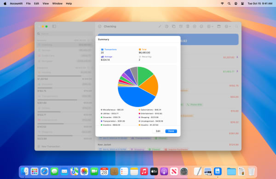
Task: Open Music from the Dock
Action: (144, 172)
